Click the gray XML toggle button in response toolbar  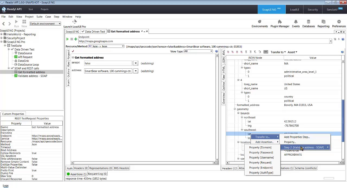[x=266, y=52]
